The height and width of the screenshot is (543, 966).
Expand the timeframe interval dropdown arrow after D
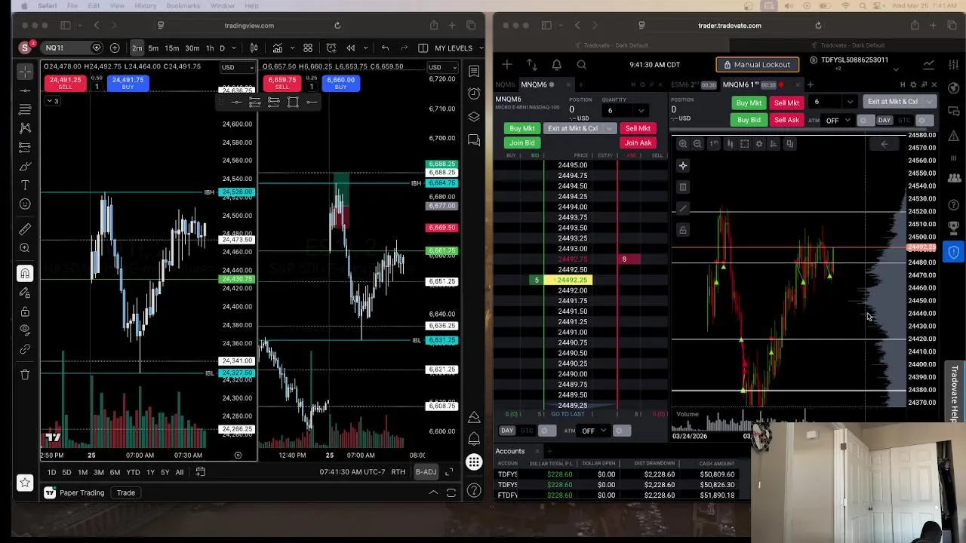tap(235, 48)
